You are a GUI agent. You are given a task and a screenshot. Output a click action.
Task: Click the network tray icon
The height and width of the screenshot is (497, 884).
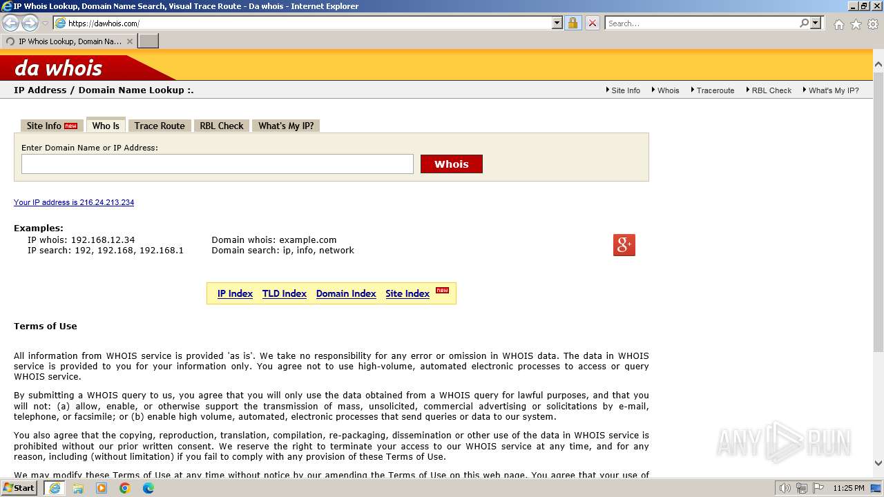point(801,488)
